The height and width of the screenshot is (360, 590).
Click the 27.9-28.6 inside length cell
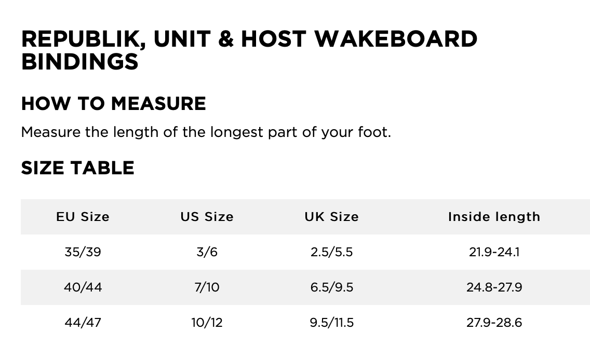tap(494, 322)
